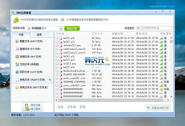Click the green arrow next to 所有文件
Viewport: 185px width, 126px height.
click(x=50, y=80)
